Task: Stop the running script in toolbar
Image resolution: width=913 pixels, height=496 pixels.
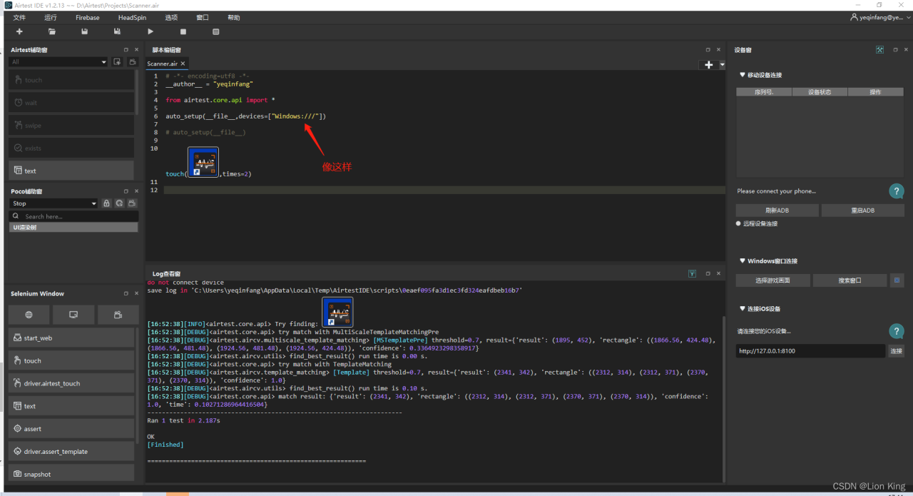Action: [x=183, y=31]
